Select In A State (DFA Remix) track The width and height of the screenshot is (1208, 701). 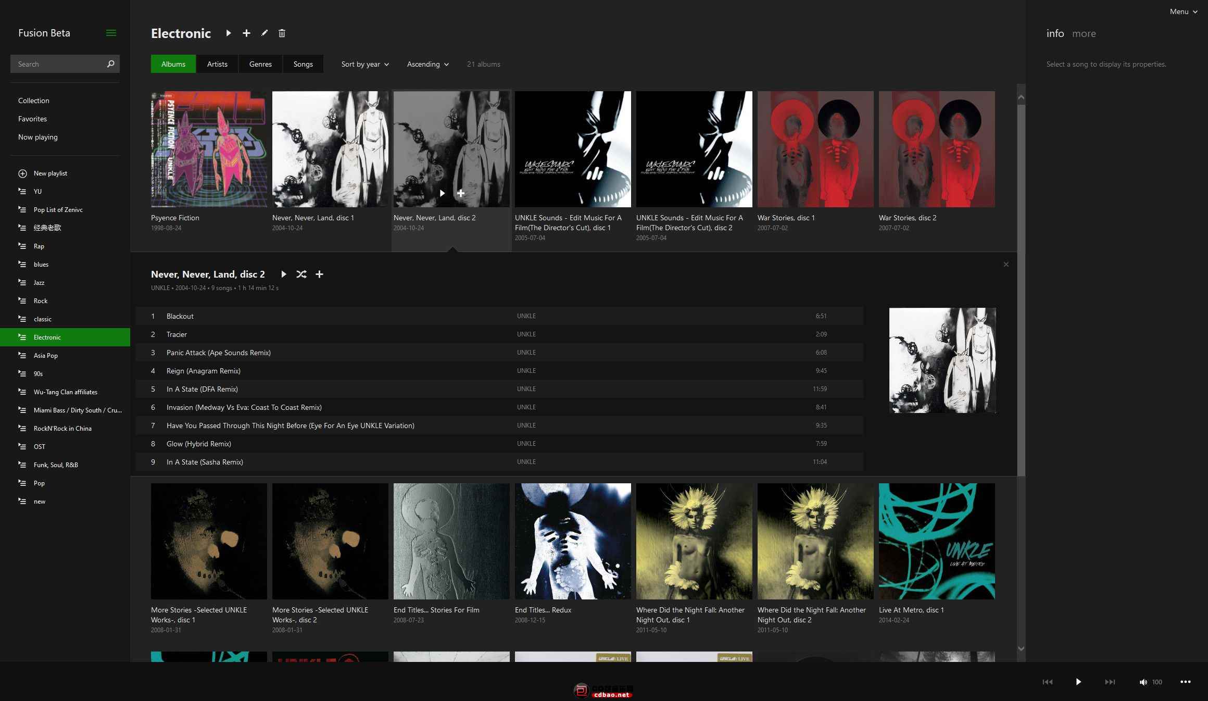(499, 389)
